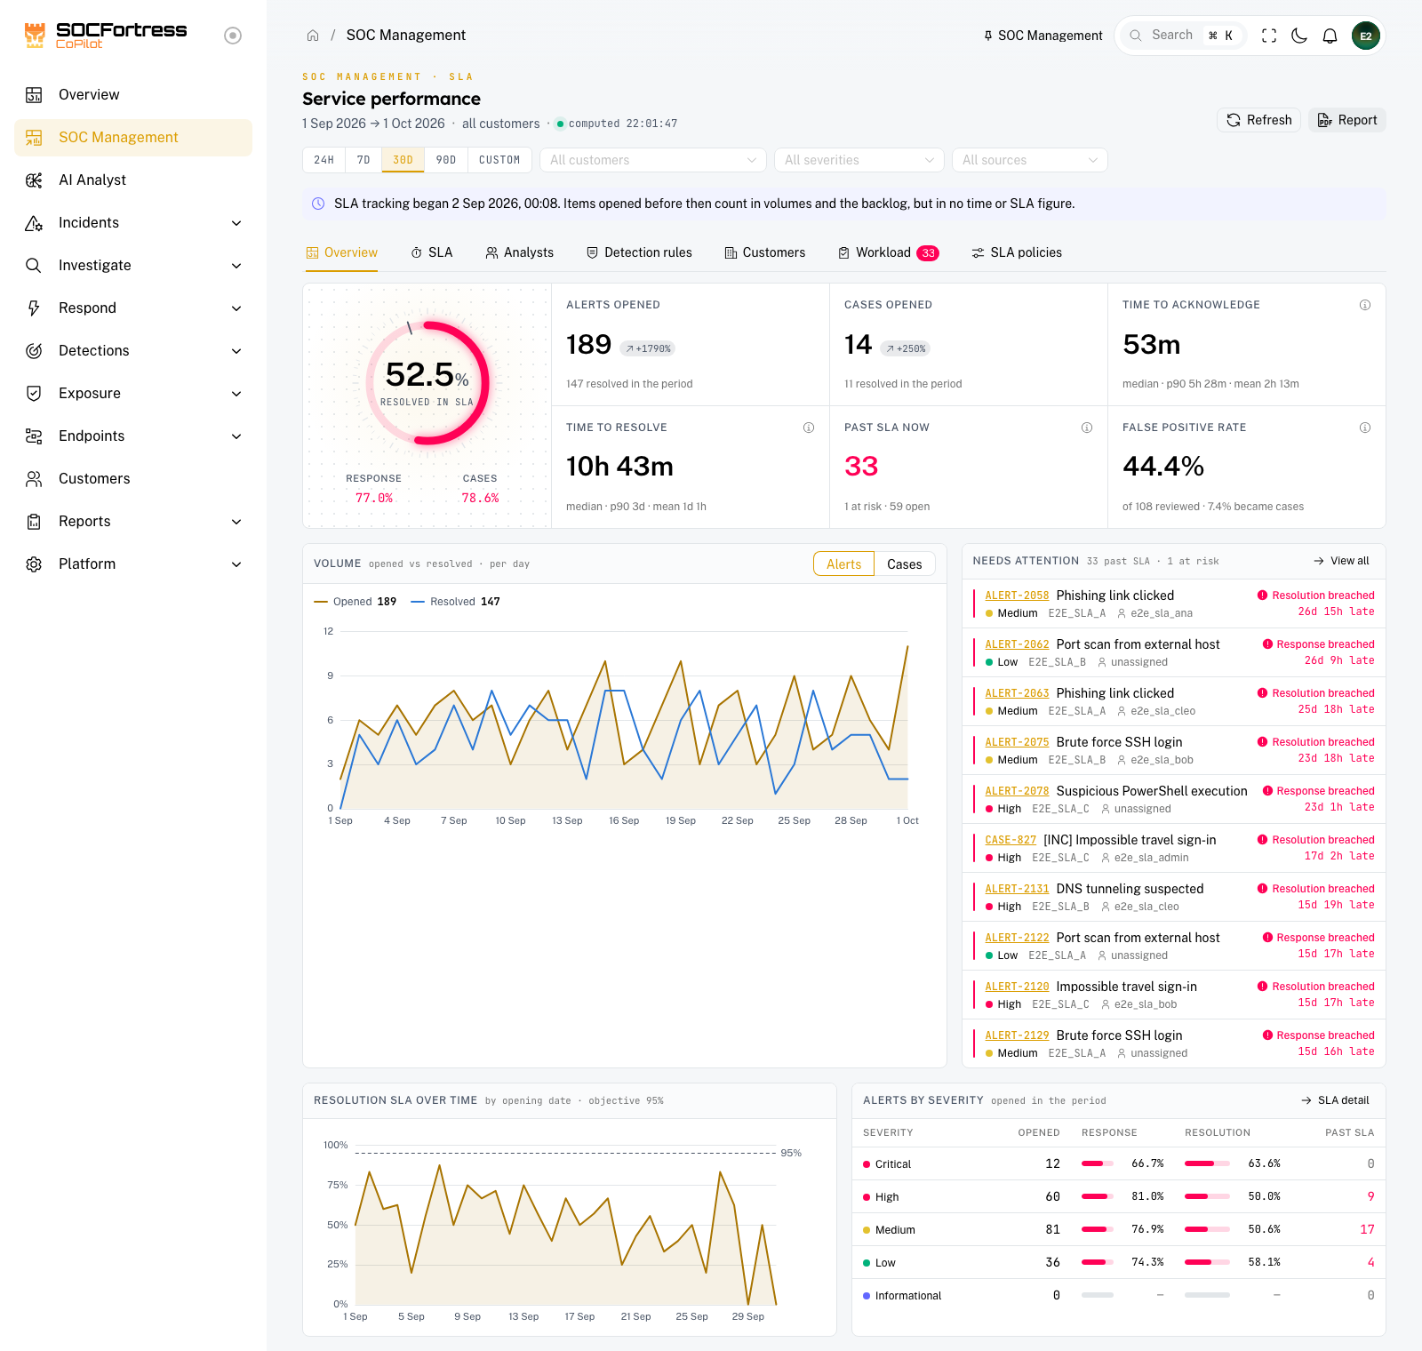The image size is (1422, 1351).
Task: Switch to the Detection rules tab
Action: pos(639,253)
